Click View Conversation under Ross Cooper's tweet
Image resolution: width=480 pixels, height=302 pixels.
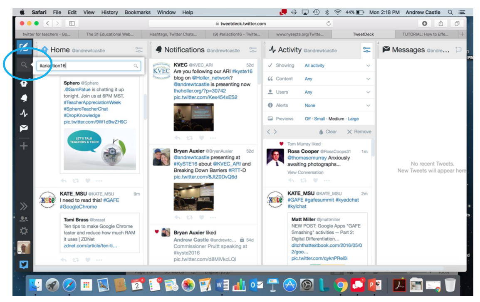click(305, 173)
